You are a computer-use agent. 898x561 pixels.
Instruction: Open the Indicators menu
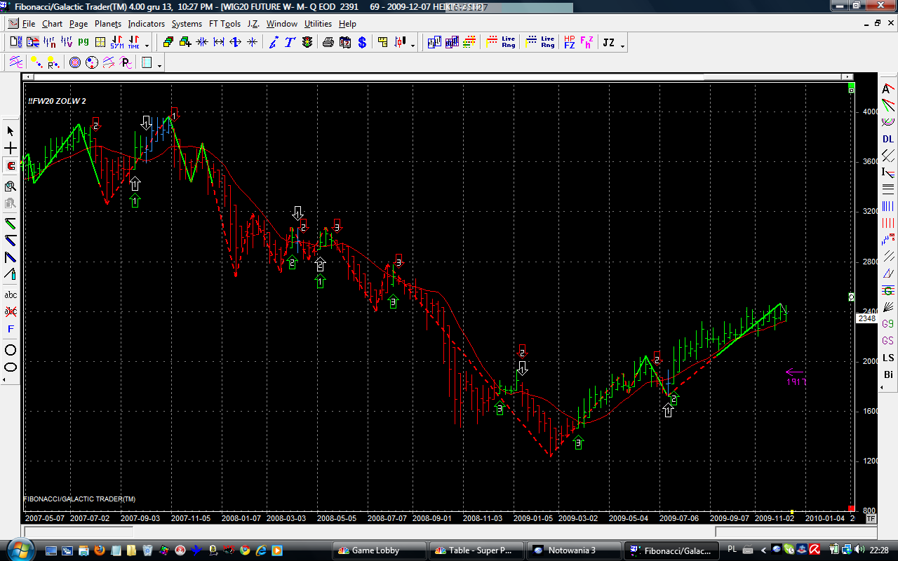(x=146, y=24)
